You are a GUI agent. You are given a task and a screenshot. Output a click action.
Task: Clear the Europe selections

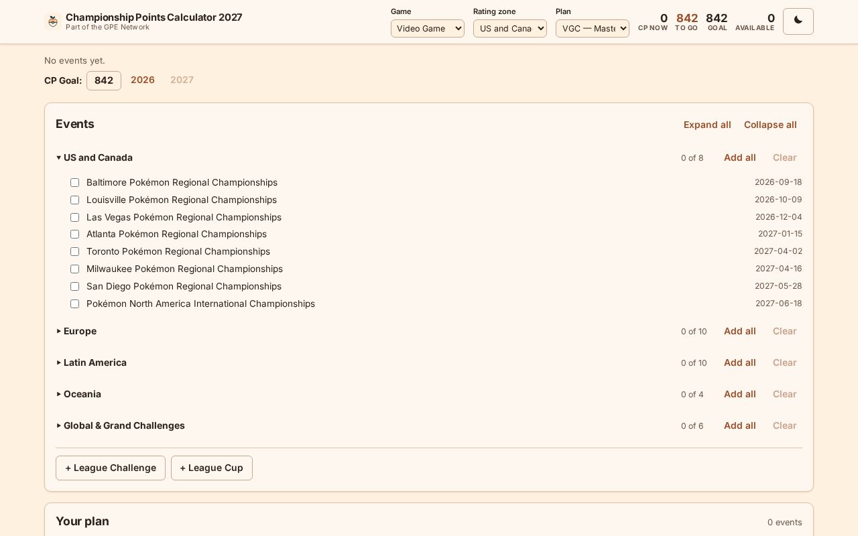click(x=784, y=331)
